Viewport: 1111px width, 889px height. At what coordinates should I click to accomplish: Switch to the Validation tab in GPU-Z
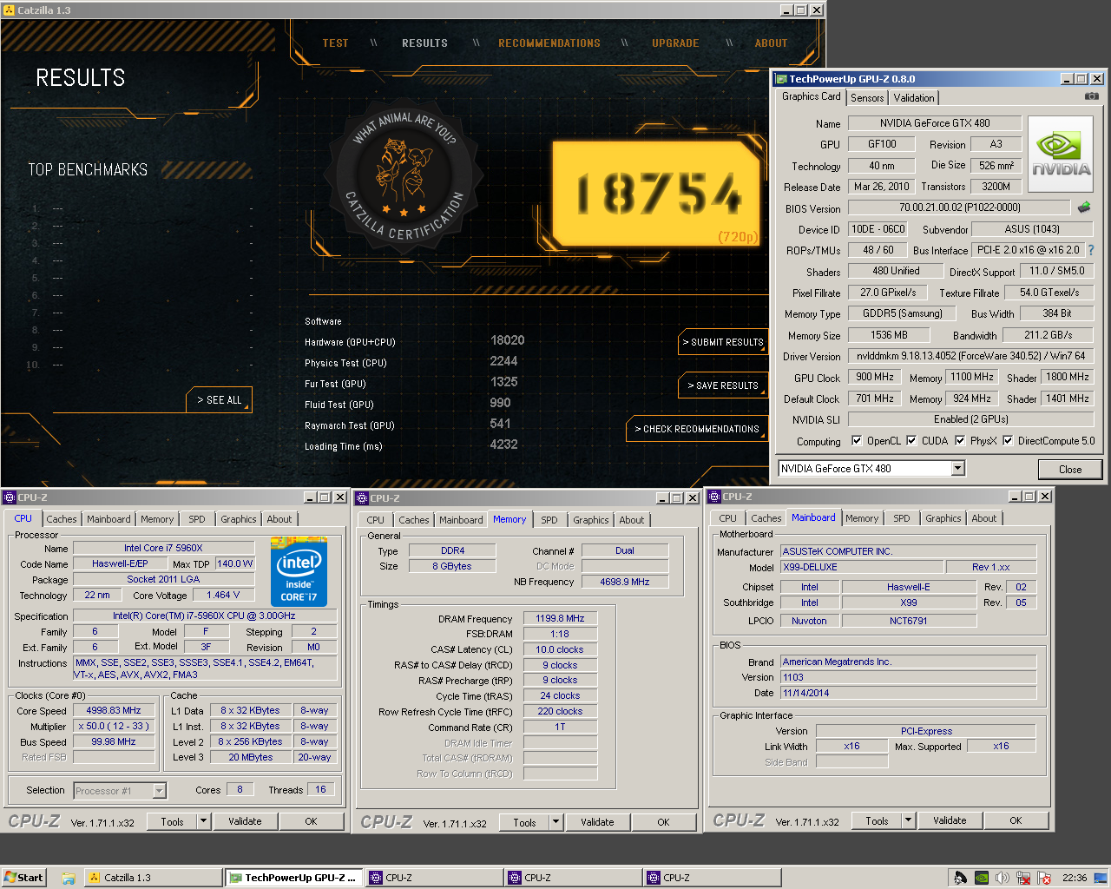click(x=914, y=98)
